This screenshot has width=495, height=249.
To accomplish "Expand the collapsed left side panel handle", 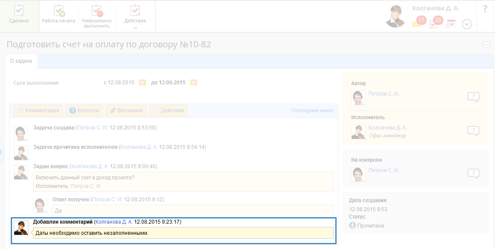I will [x=1, y=152].
